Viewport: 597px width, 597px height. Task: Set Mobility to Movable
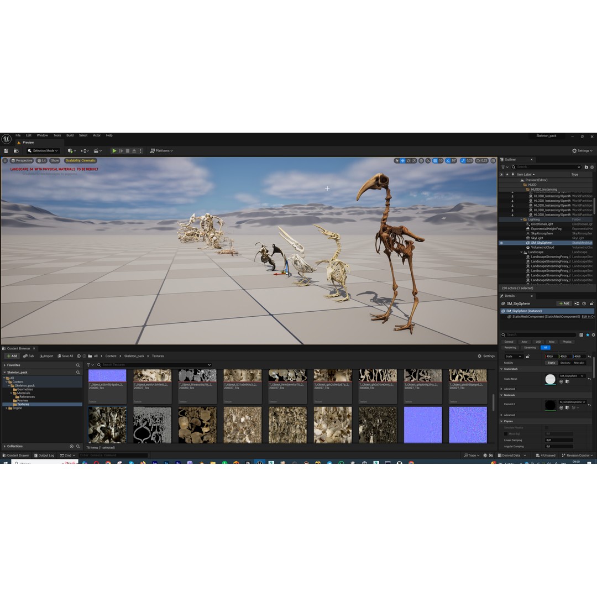click(x=579, y=363)
